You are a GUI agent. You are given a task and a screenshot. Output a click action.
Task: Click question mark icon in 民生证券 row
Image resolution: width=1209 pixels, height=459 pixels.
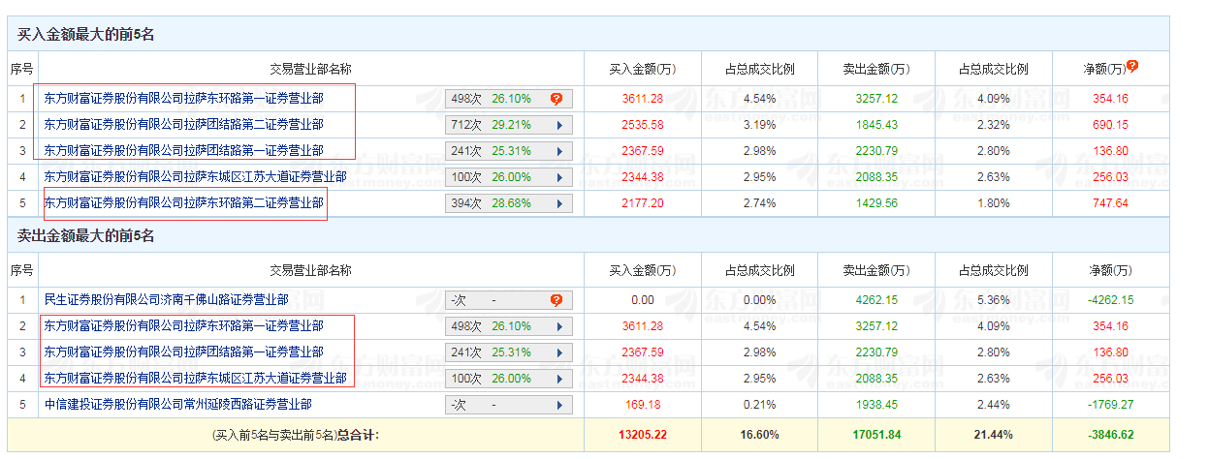(x=557, y=300)
